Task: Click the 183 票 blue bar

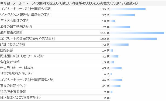Action: [134, 39]
